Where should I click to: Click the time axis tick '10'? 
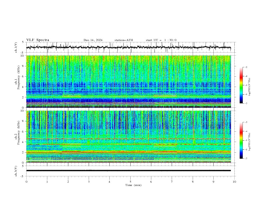[x=234, y=182]
